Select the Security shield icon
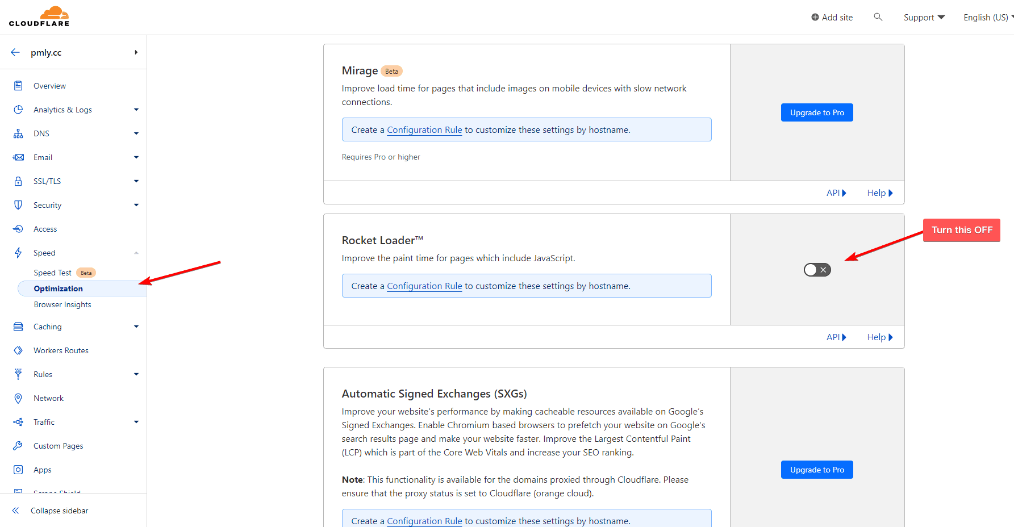 [18, 204]
